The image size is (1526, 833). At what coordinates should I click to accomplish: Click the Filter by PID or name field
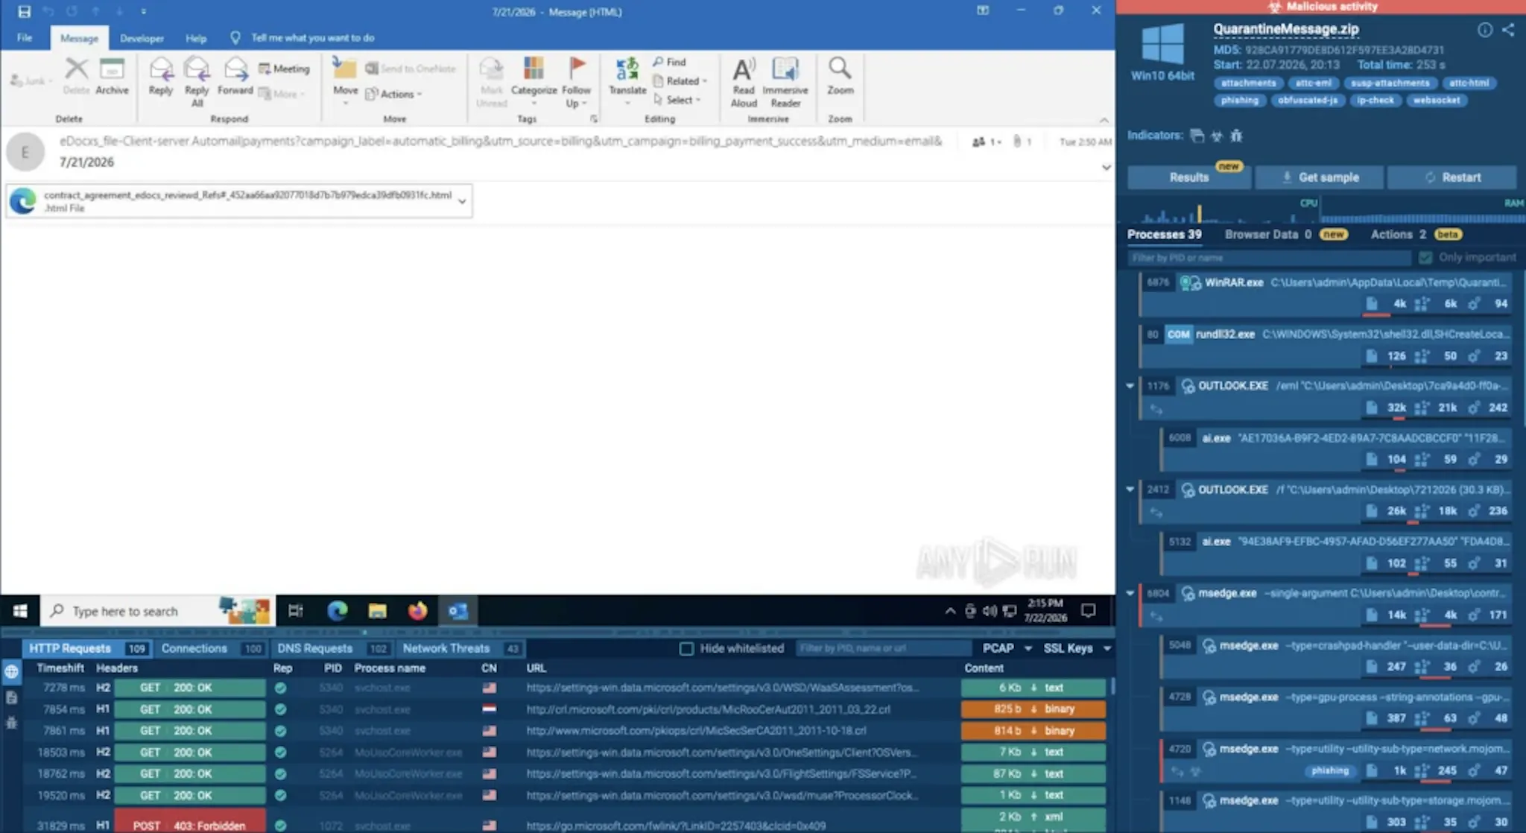point(1269,258)
